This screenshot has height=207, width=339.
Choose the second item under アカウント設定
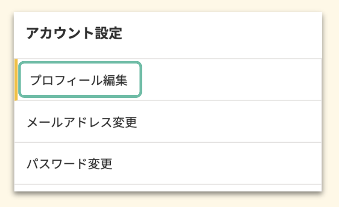81,122
